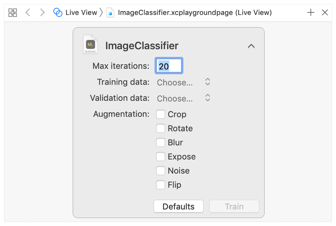
Task: Open the related items navigator grid icon
Action: pos(12,12)
